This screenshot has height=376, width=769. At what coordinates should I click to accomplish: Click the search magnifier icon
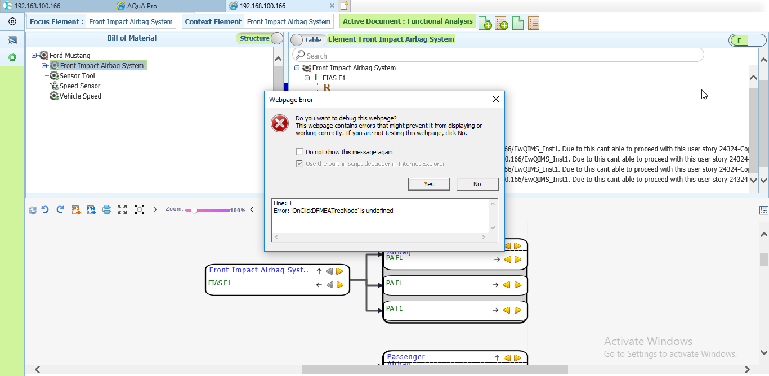301,55
